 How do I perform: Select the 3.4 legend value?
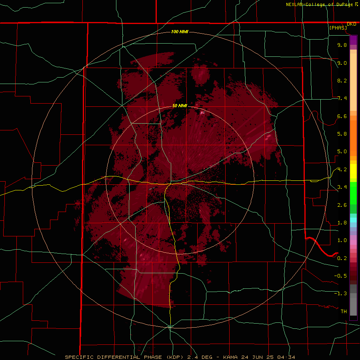[x=342, y=187]
